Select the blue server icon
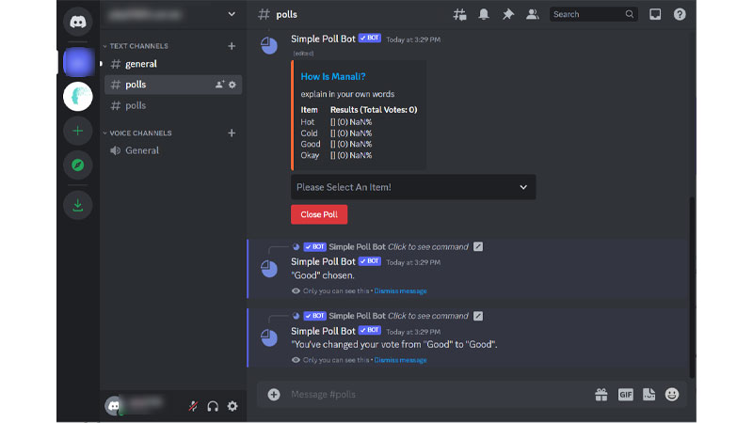 (x=79, y=62)
